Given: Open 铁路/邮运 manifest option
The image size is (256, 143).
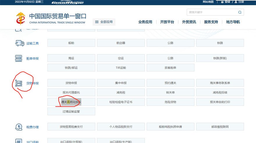Looking at the screenshot, I should coord(71,68).
